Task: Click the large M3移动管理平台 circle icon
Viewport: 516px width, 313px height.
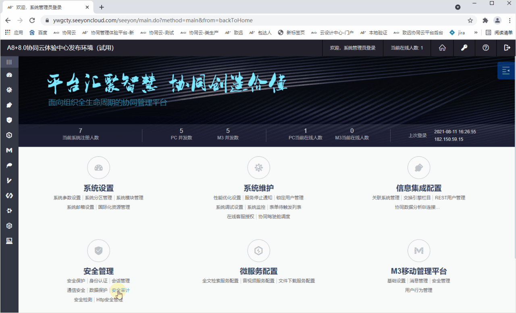Action: click(419, 251)
